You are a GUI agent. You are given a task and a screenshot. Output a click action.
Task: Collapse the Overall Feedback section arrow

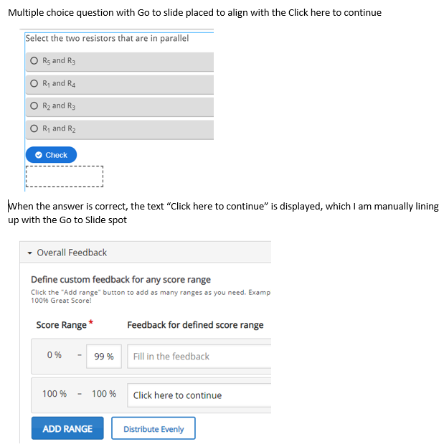29,253
